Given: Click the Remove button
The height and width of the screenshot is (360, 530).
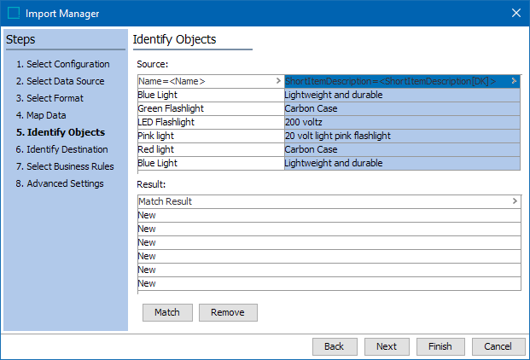Looking at the screenshot, I should 228,312.
